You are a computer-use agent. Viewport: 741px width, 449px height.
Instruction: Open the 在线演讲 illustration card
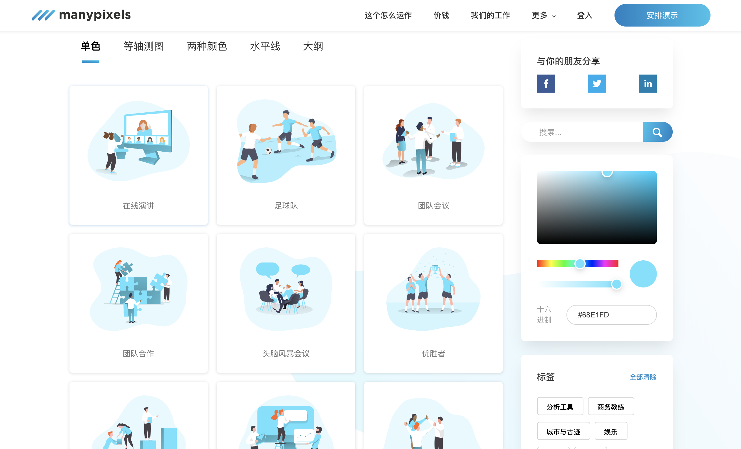point(139,155)
